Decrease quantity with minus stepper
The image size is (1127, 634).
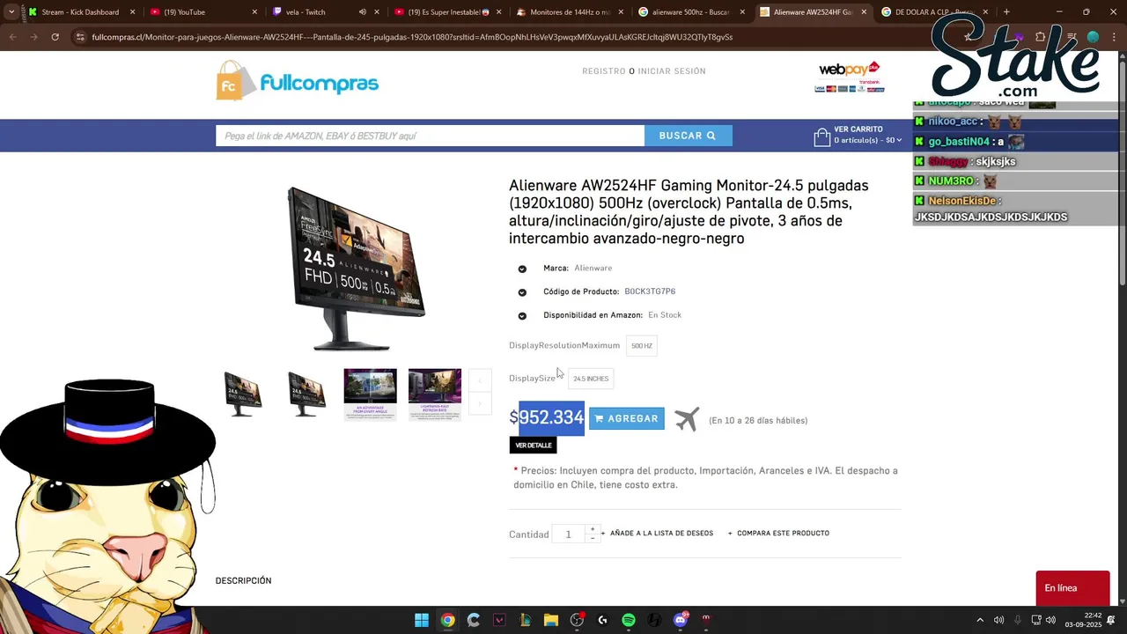pyautogui.click(x=592, y=538)
